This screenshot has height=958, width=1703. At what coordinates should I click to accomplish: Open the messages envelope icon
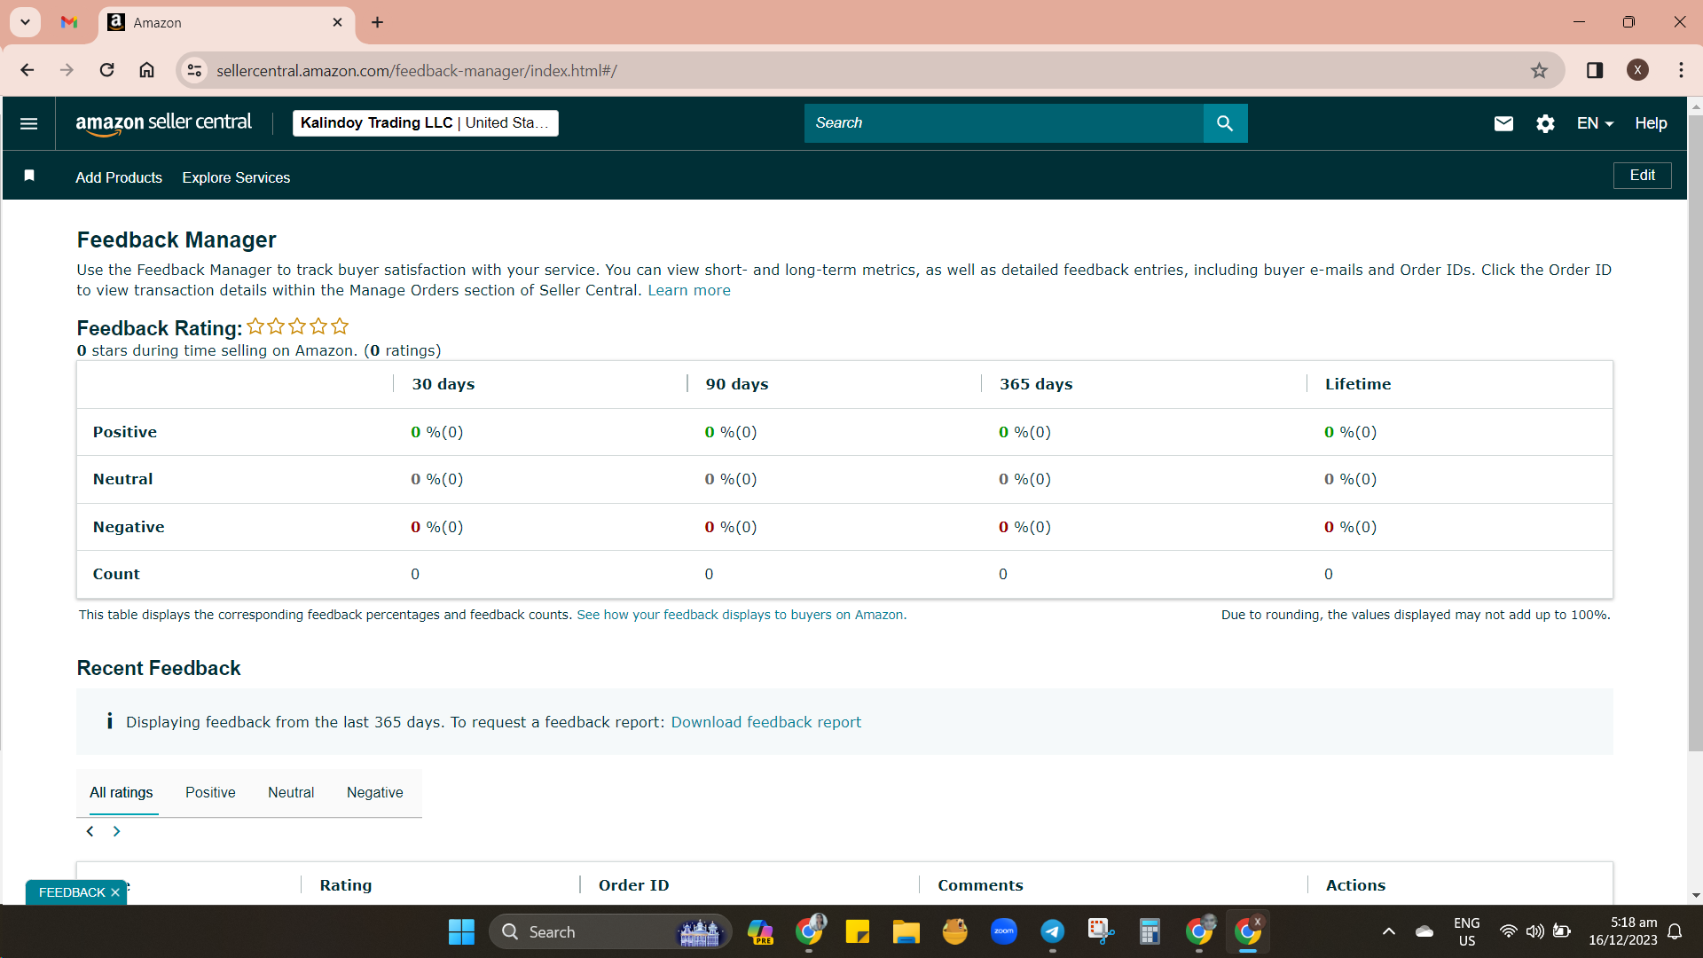pos(1503,123)
